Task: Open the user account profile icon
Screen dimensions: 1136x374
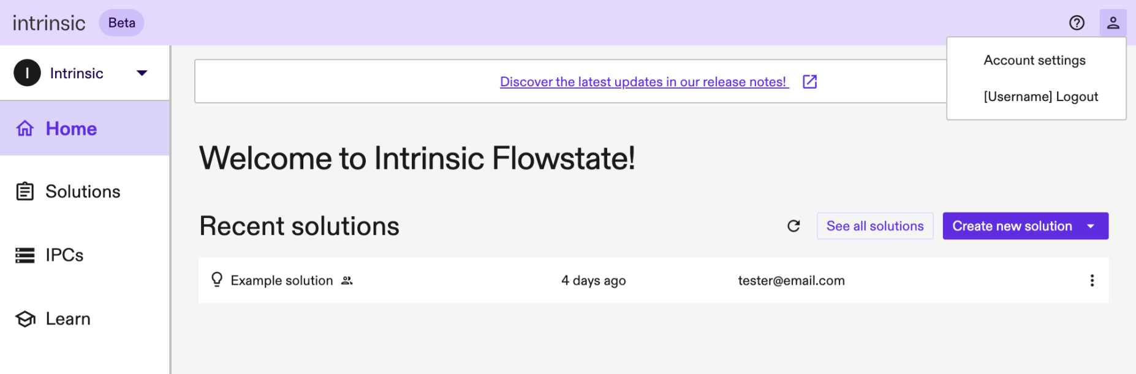Action: [x=1113, y=23]
